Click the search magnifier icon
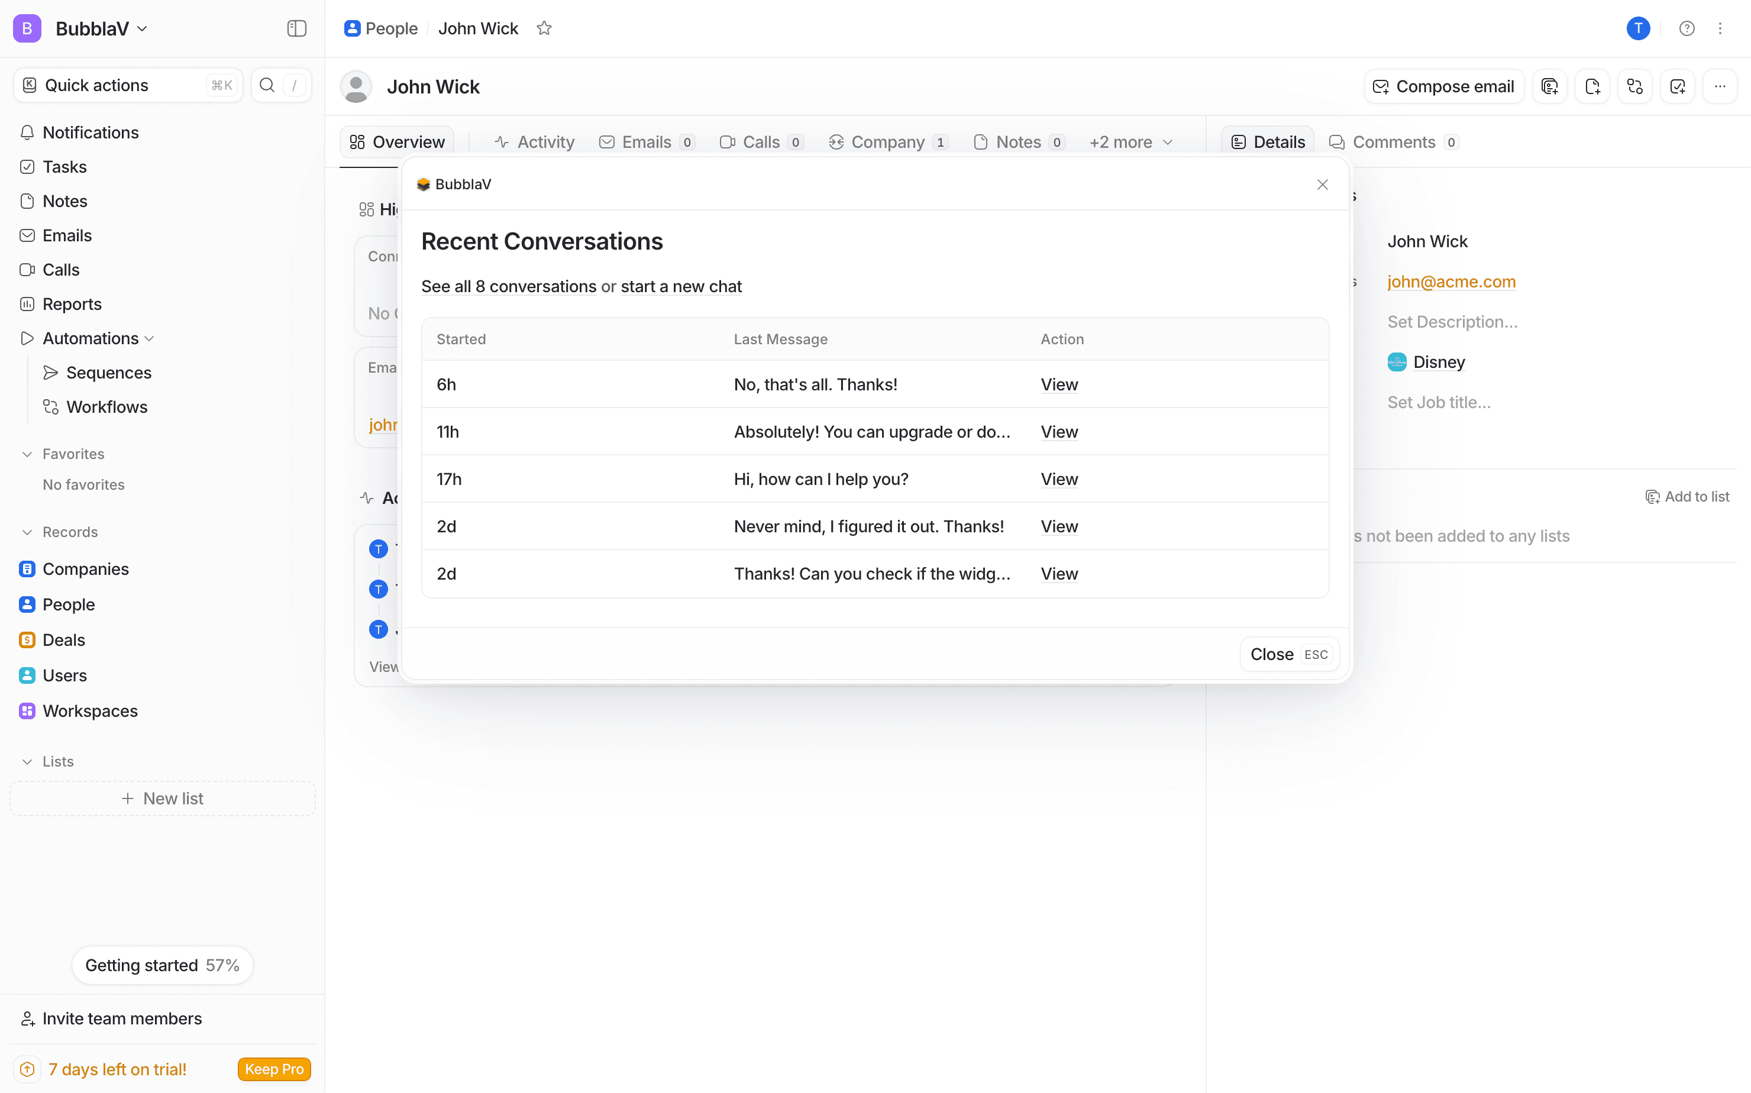The image size is (1751, 1093). (267, 85)
